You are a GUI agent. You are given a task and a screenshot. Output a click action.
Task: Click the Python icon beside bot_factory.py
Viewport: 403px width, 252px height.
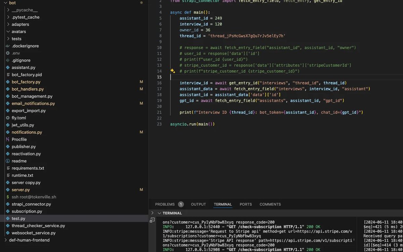pos(8,82)
